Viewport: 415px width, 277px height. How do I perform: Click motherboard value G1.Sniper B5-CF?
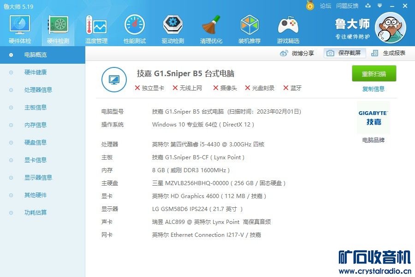(x=198, y=157)
